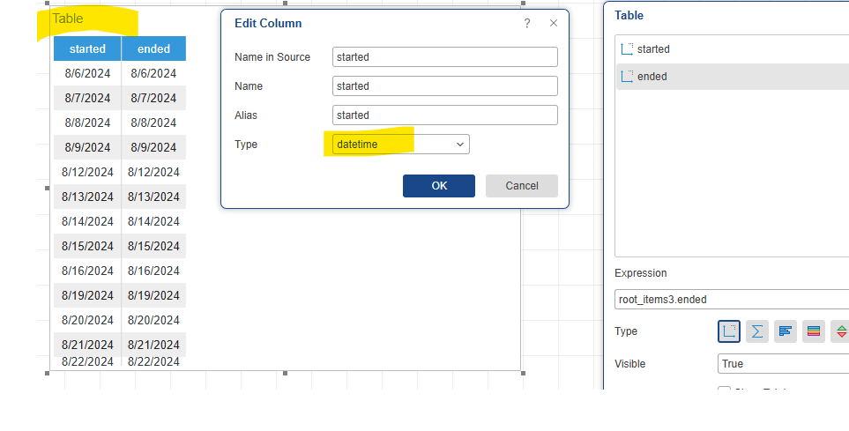Confirm with the OK button
Image resolution: width=849 pixels, height=431 pixels.
coord(438,186)
